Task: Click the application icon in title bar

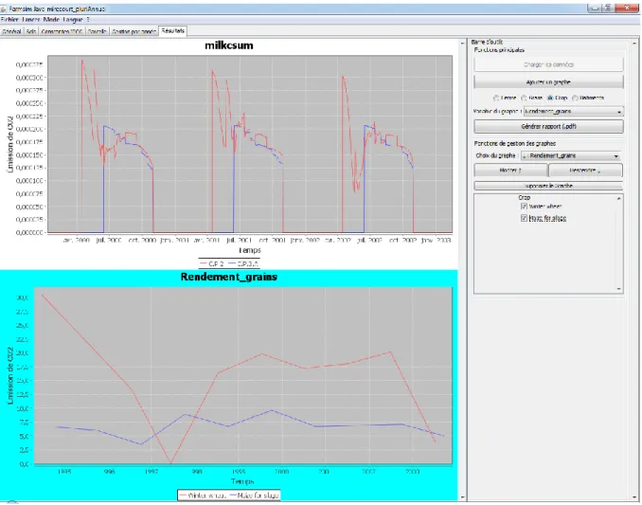Action: pos(3,9)
